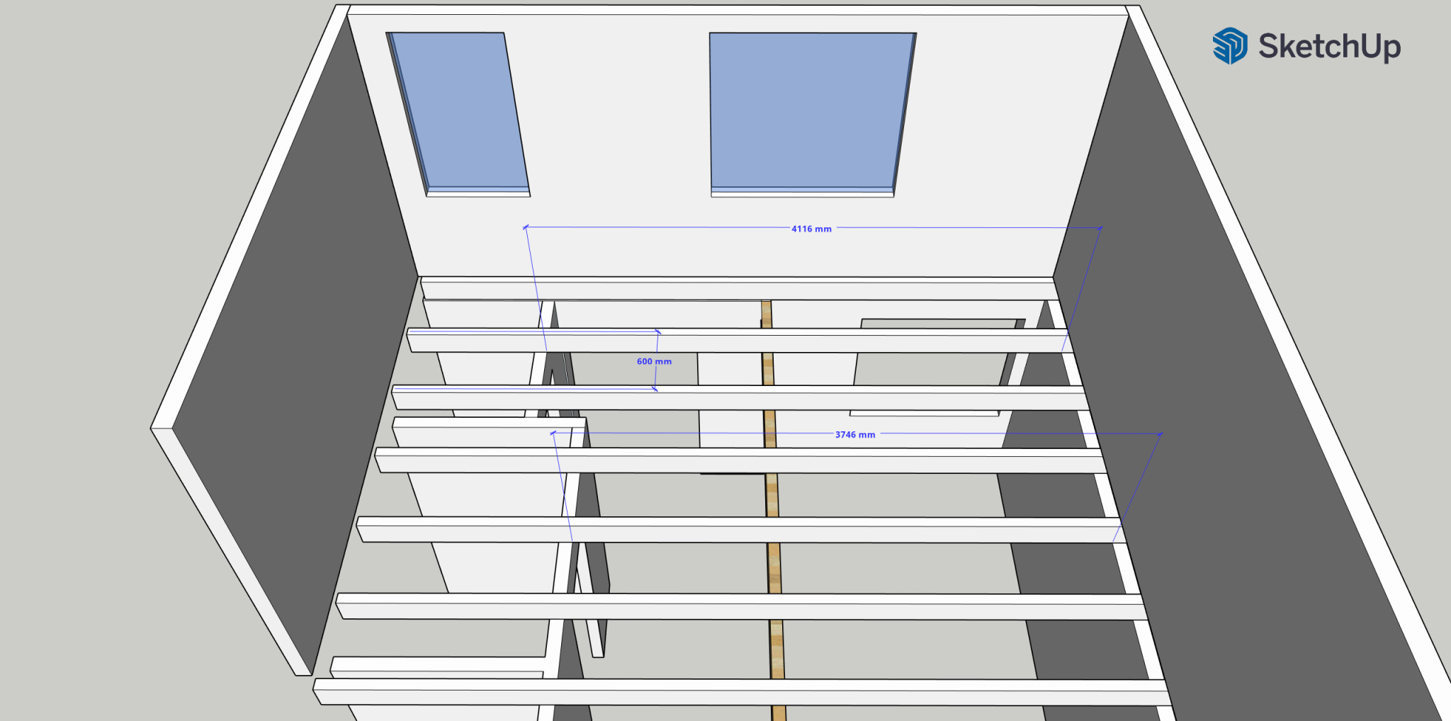Select the joist directly above 600 mm label

coord(737,341)
